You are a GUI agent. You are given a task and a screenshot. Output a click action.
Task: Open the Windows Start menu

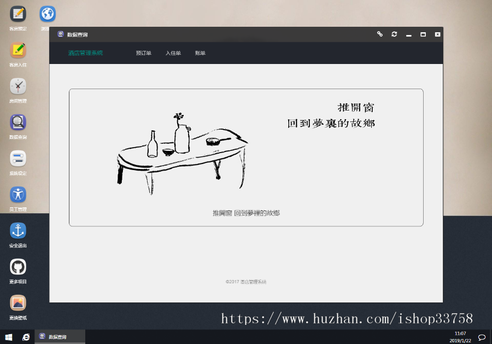8,336
